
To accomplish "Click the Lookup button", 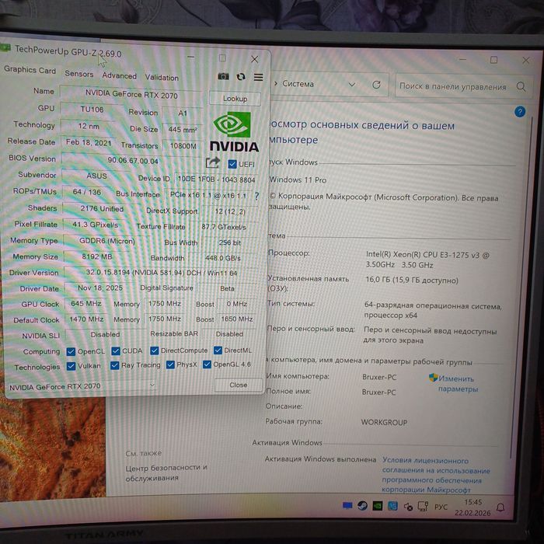I will click(235, 99).
